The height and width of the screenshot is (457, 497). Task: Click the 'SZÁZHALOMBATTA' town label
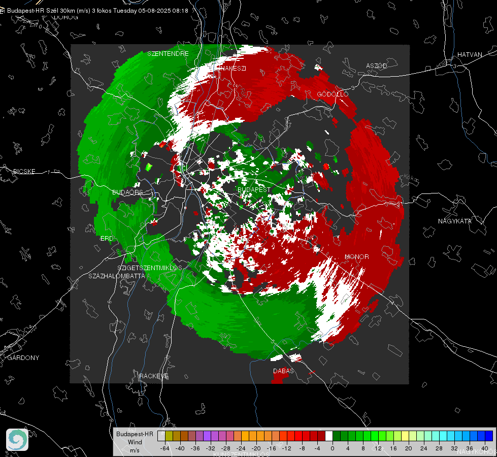coord(117,276)
